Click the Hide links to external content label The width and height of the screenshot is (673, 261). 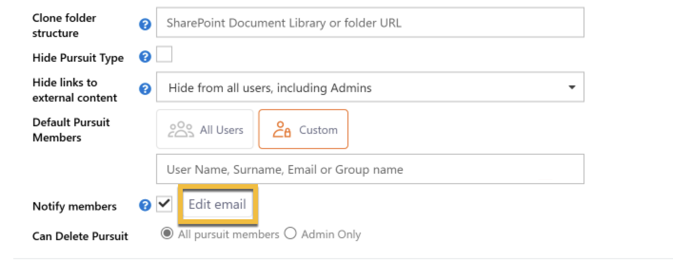pos(74,90)
